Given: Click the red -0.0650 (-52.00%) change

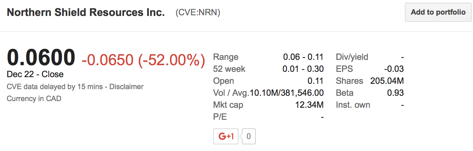Looking at the screenshot, I should tap(143, 60).
